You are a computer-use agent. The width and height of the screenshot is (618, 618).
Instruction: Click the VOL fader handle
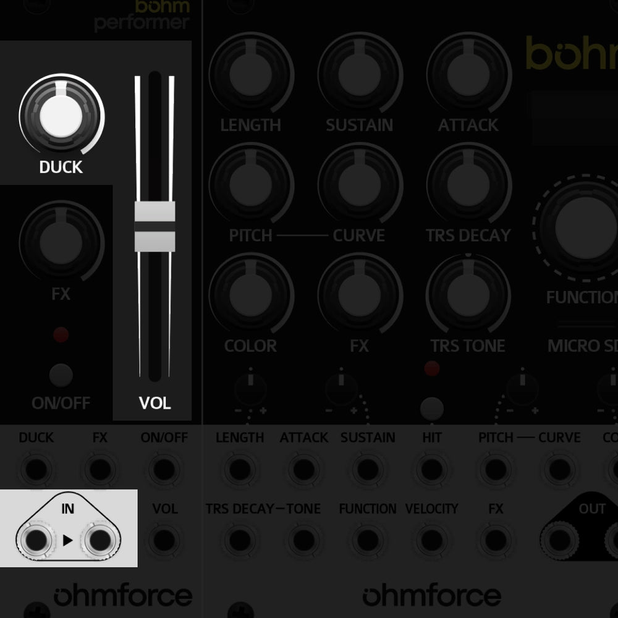point(154,226)
